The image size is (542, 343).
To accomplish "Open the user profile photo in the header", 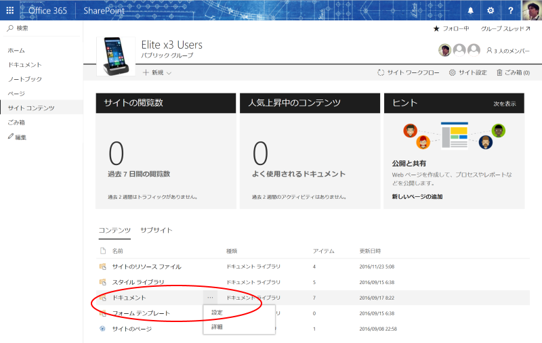I will coord(532,10).
